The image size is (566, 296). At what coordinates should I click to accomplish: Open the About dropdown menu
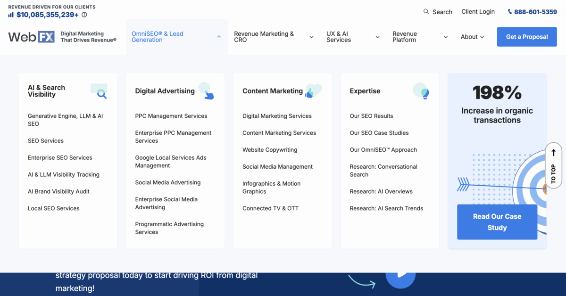[x=473, y=37]
